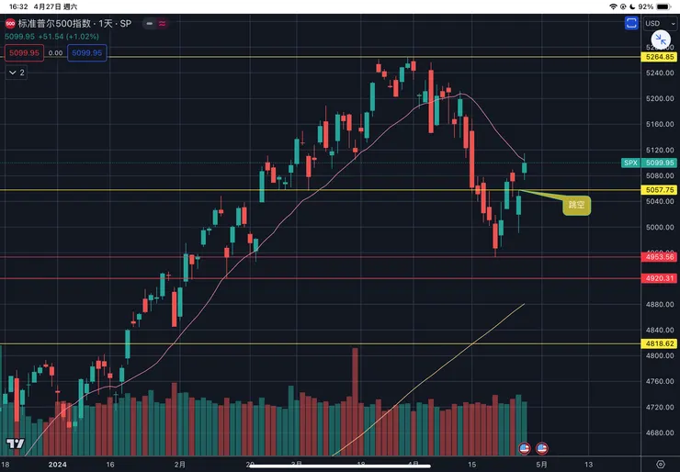
Task: Click the S&P 500 symbol logo icon
Action: tap(11, 23)
